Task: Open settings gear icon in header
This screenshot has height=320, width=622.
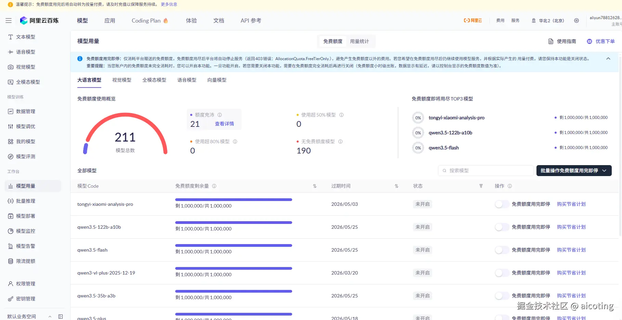Action: pos(576,21)
